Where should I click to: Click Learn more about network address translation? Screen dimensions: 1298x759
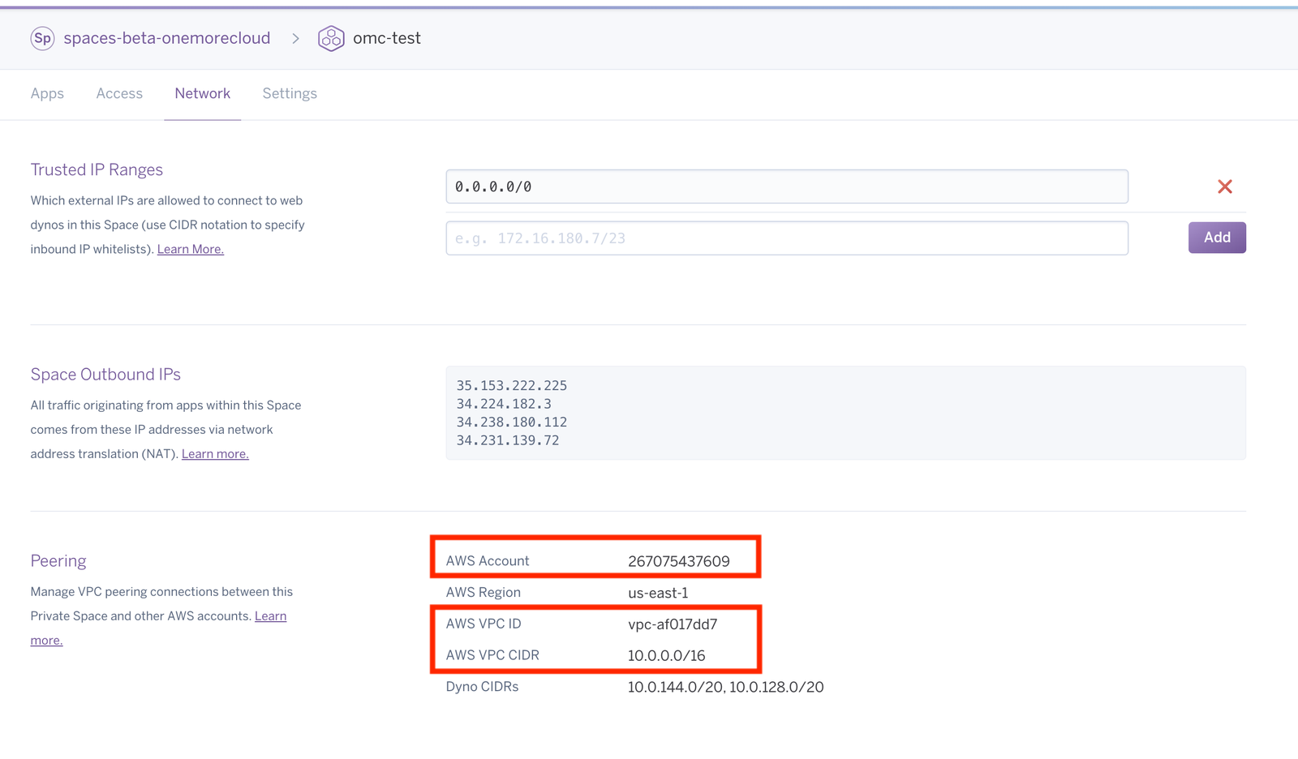click(x=214, y=453)
